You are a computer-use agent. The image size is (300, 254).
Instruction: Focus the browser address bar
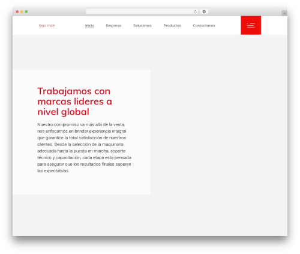pyautogui.click(x=142, y=11)
